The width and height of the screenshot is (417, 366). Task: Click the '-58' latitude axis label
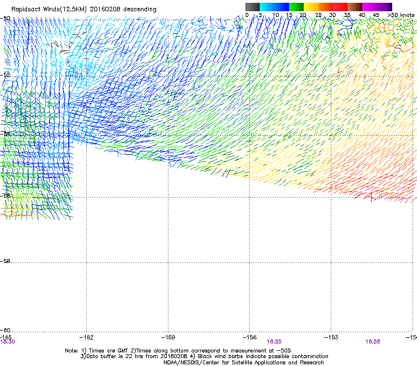(5, 261)
